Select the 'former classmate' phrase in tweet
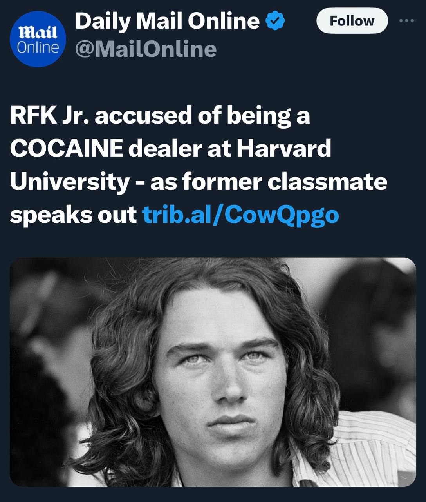426x502 pixels. pos(285,182)
